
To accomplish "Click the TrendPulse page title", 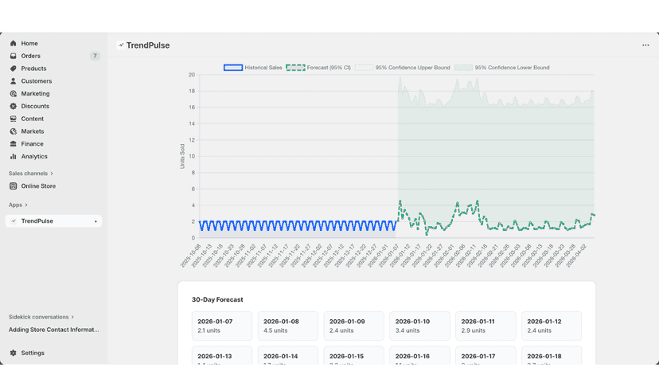I will (x=148, y=45).
